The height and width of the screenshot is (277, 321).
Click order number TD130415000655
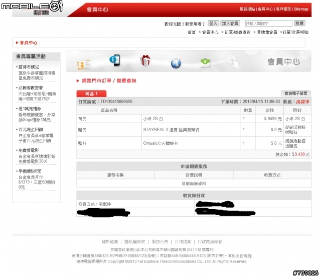point(116,102)
